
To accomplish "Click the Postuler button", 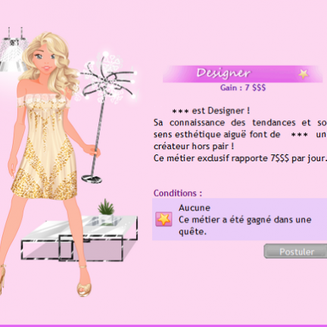I will (x=295, y=251).
